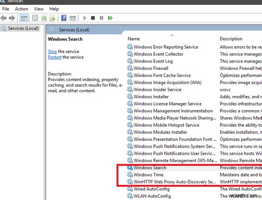Select the Windows Search service name
The height and width of the screenshot is (200, 262).
[x=150, y=167]
